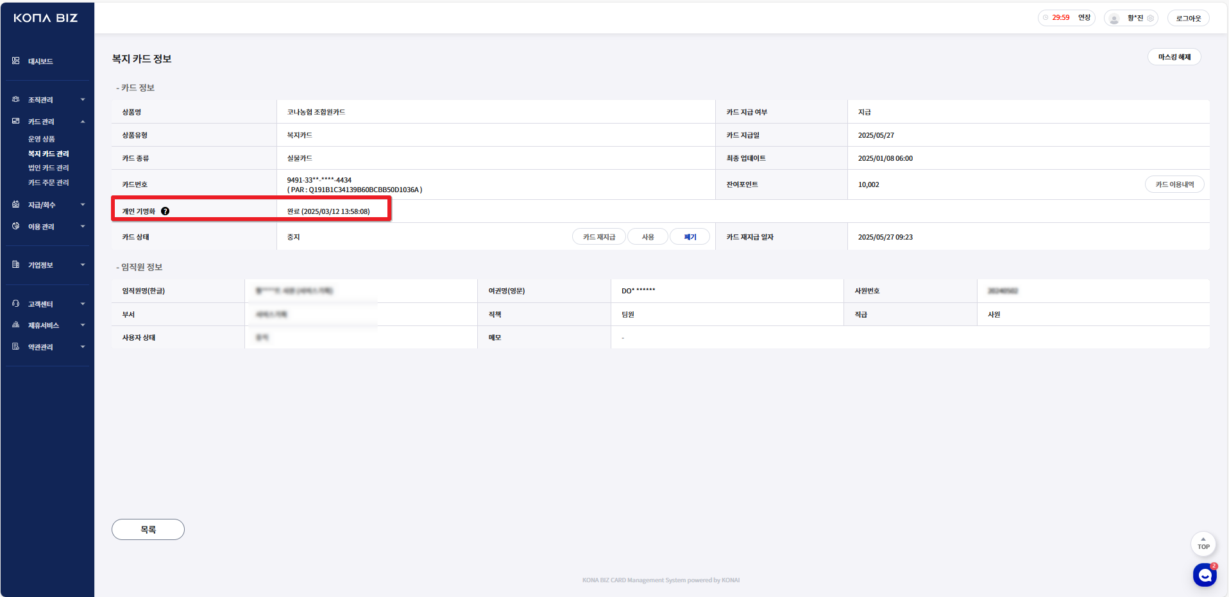Viewport: 1229px width, 597px height.
Task: Click the dashboard grid icon in sidebar
Action: tap(16, 61)
